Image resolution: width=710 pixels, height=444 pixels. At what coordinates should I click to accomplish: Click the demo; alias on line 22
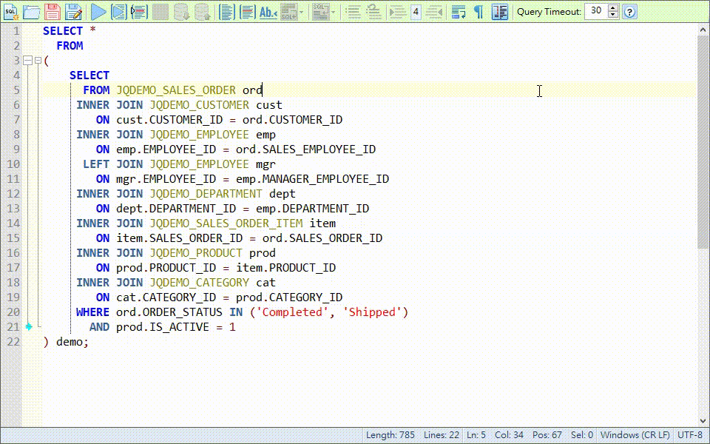point(72,342)
